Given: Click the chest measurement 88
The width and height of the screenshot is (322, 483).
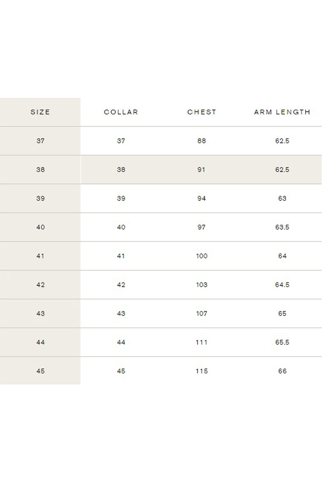Looking at the screenshot, I should click(202, 141).
